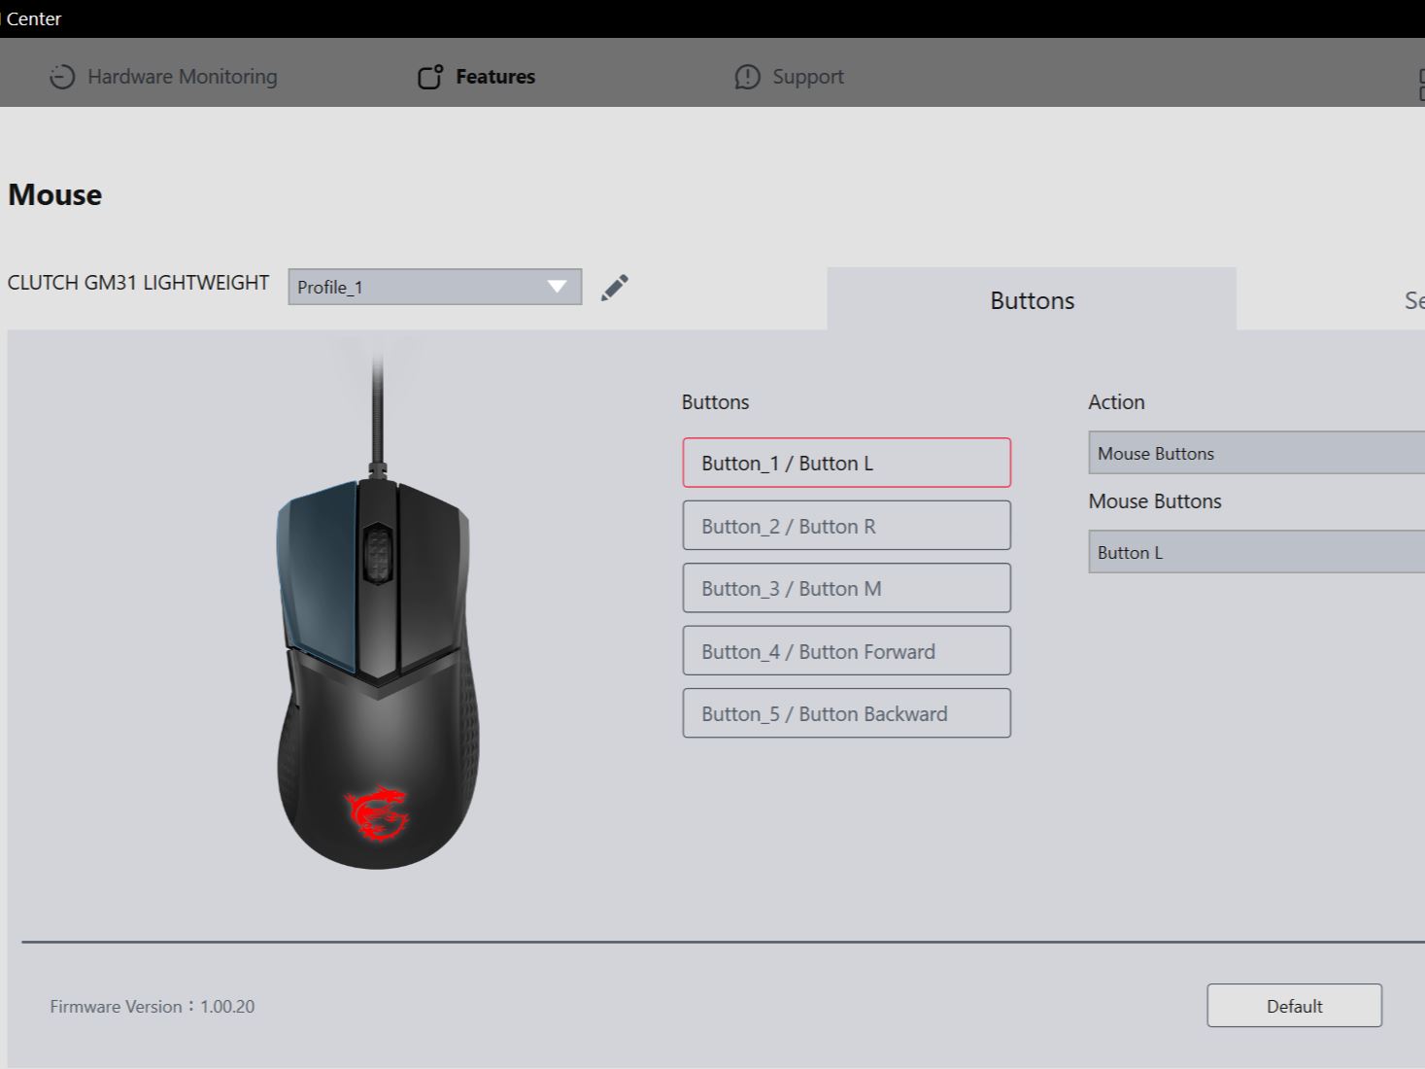1425x1069 pixels.
Task: Select Button_4 / Button Forward
Action: point(847,651)
